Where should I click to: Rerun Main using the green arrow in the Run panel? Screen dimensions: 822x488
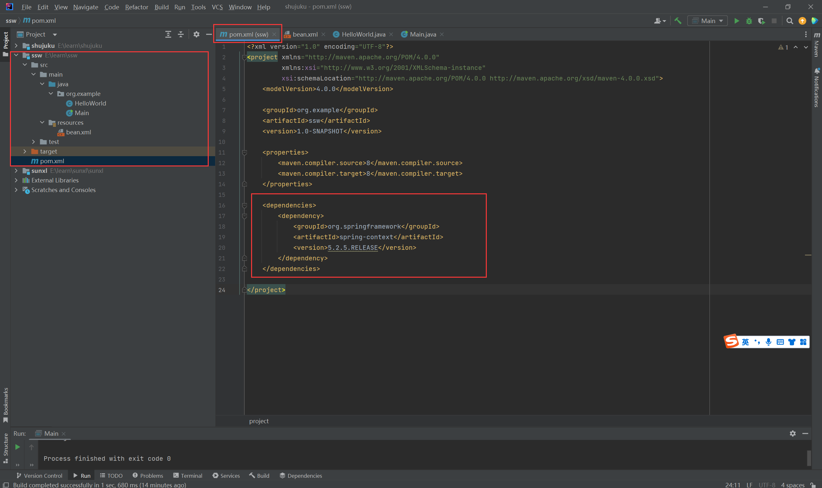click(x=18, y=447)
